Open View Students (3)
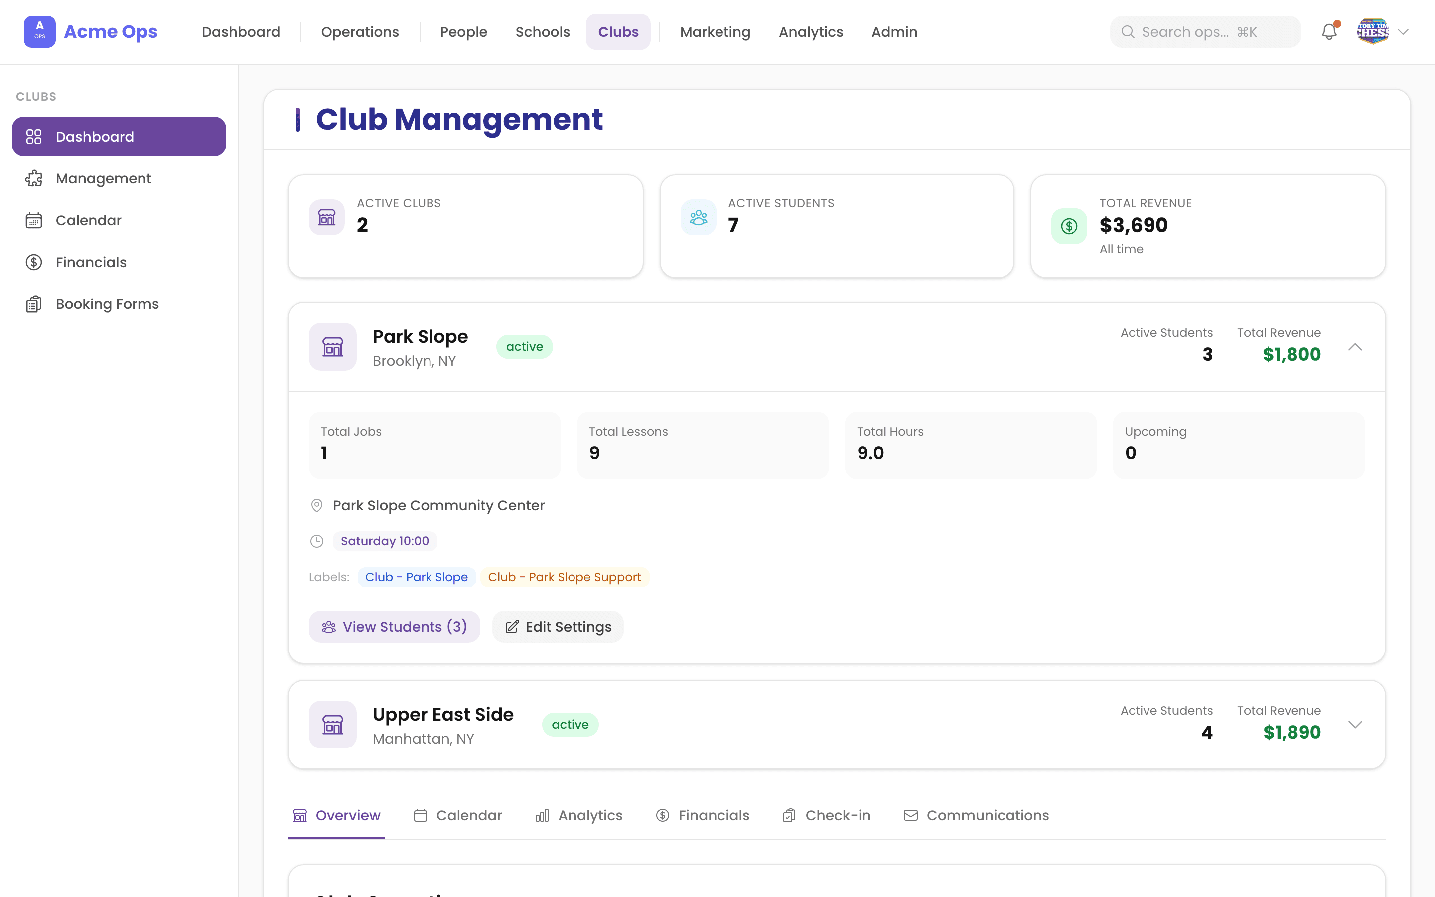Image resolution: width=1435 pixels, height=897 pixels. [394, 627]
